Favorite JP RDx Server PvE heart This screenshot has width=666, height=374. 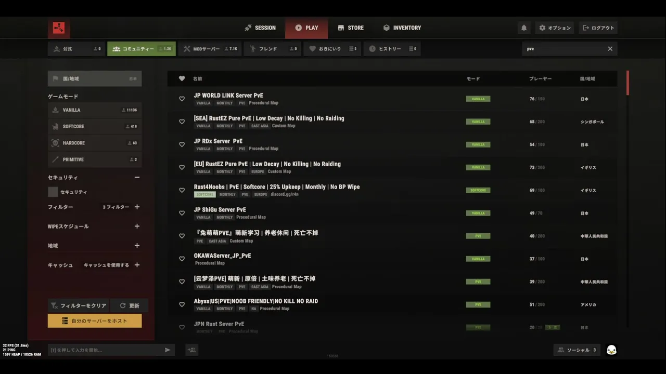pos(182,144)
